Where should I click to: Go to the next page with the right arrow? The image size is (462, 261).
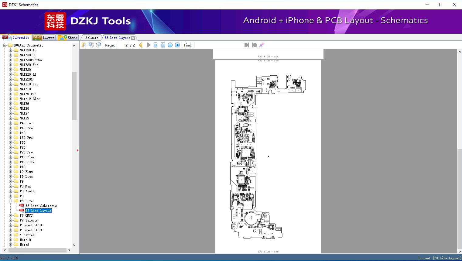coord(148,45)
